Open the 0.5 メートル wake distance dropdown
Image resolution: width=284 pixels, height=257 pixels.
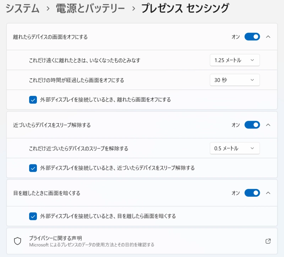tap(235, 148)
